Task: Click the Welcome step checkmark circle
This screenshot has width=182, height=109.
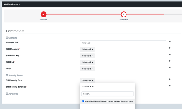Action: click(43, 14)
